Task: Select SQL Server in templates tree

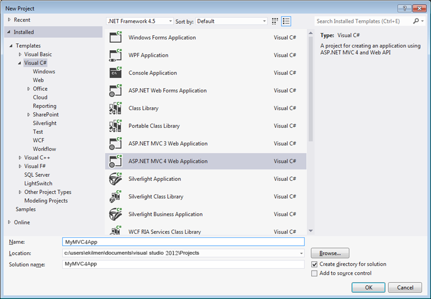Action: coord(37,175)
